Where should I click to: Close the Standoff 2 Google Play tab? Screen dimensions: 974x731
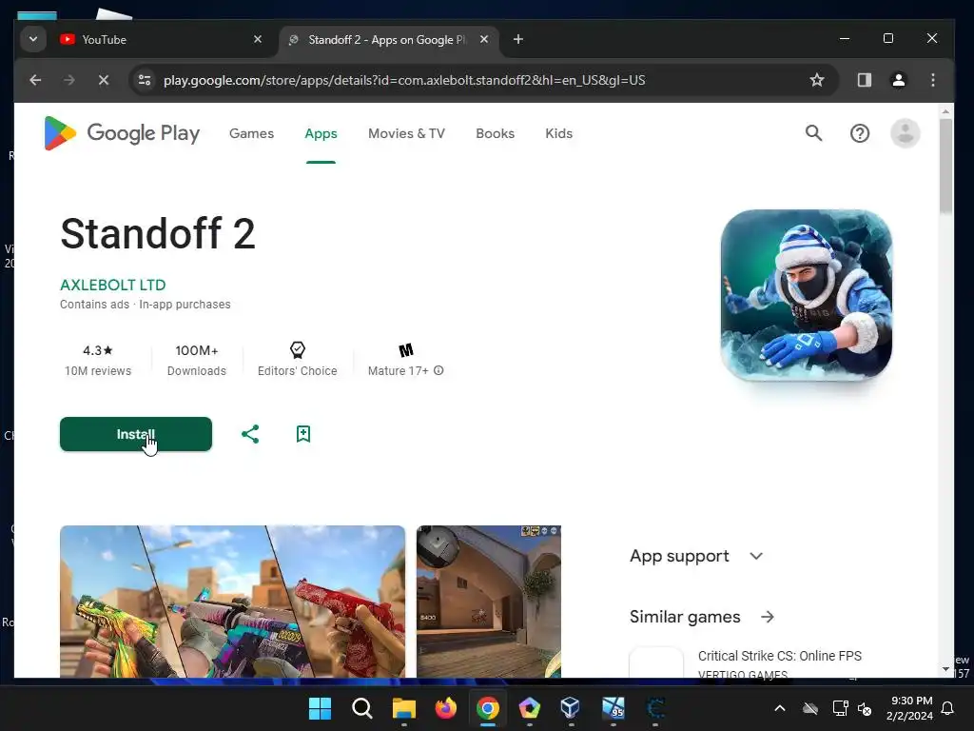pos(484,39)
